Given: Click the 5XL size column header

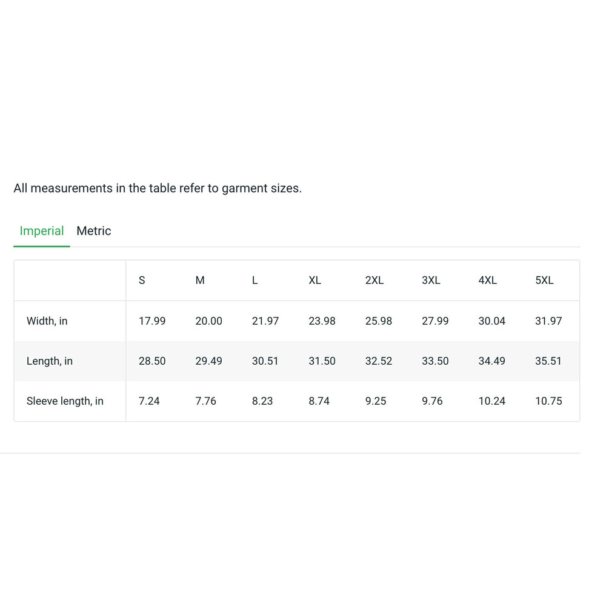Looking at the screenshot, I should (544, 281).
